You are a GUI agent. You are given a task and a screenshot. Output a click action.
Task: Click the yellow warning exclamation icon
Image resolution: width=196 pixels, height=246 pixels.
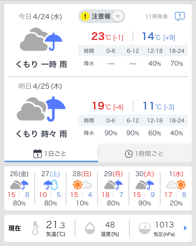point(85,16)
